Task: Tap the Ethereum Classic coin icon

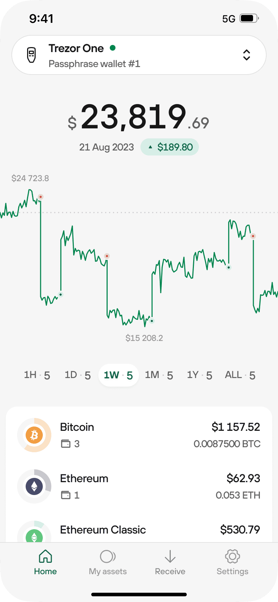Action: click(x=34, y=536)
